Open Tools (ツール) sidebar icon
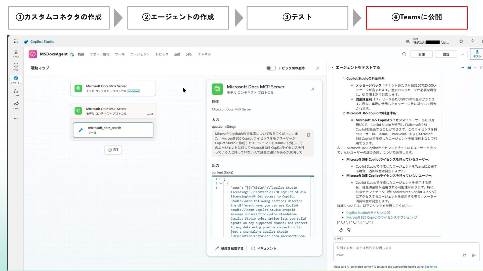Screen dimensions: 483x271 coord(16,105)
